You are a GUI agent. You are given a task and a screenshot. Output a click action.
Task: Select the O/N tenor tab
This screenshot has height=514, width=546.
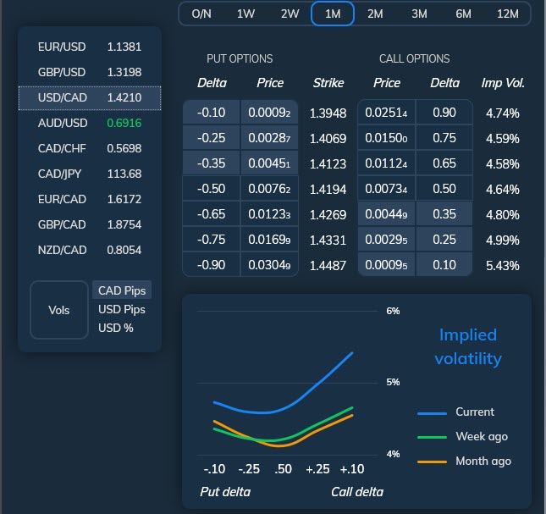coord(201,14)
